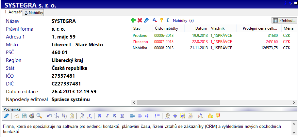Image resolution: width=298 pixels, height=137 pixels.
Task: Click the address value 1. máje 59
Action: (x=63, y=37)
